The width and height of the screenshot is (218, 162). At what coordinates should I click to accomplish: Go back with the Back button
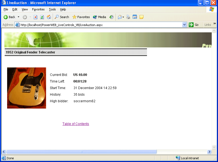pyautogui.click(x=9, y=17)
